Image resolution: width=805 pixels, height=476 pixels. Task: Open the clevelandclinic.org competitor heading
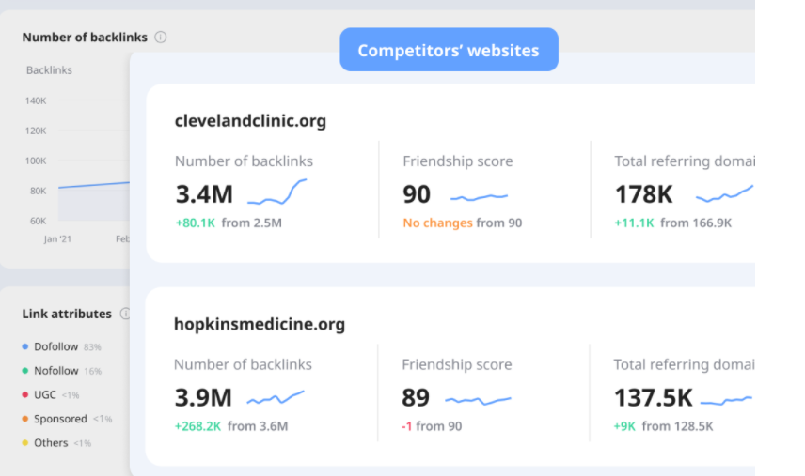[250, 121]
